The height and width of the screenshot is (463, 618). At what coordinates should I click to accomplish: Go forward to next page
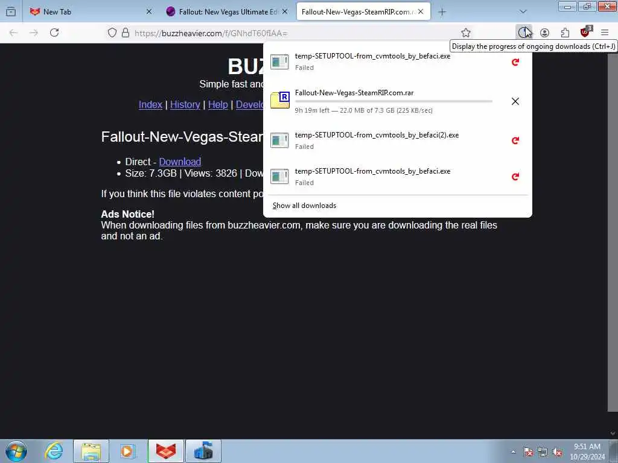[34, 33]
